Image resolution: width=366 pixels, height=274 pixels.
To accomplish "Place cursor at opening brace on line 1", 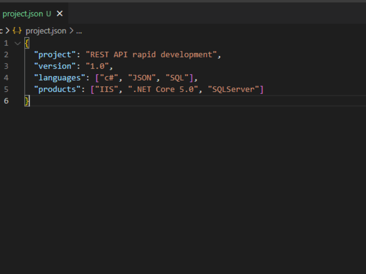I will pos(27,43).
